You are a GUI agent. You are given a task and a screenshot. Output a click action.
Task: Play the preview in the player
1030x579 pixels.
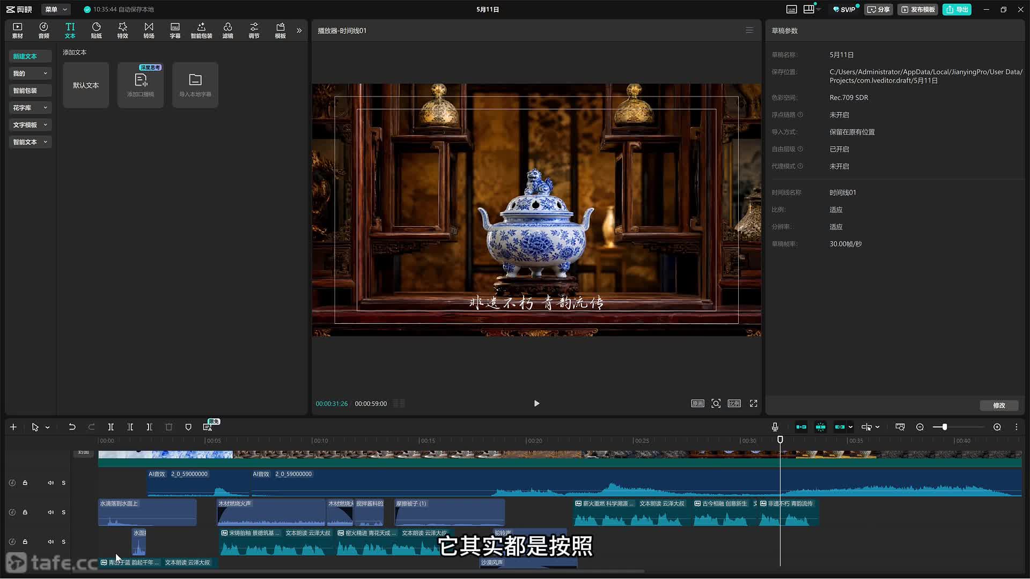(536, 404)
